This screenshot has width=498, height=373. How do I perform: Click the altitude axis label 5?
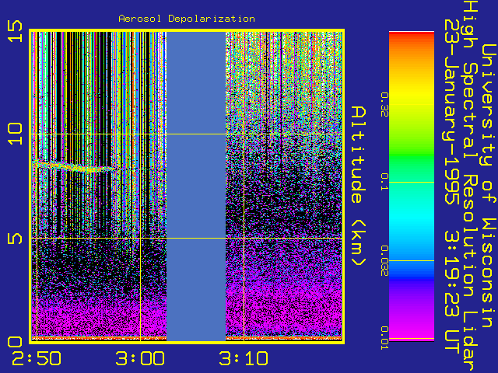pos(16,239)
